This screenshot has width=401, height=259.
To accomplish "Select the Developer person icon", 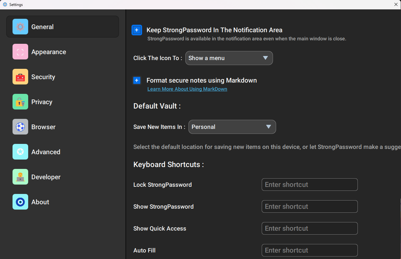I will 20,177.
